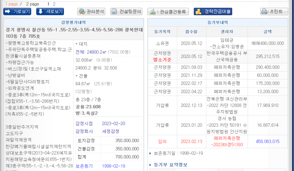Click the 세로보기 vertical view button
Image resolution: width=294 pixels, height=171 pixels.
click(50, 12)
